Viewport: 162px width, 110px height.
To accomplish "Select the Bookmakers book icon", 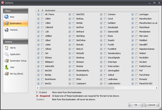I will coord(6,24).
